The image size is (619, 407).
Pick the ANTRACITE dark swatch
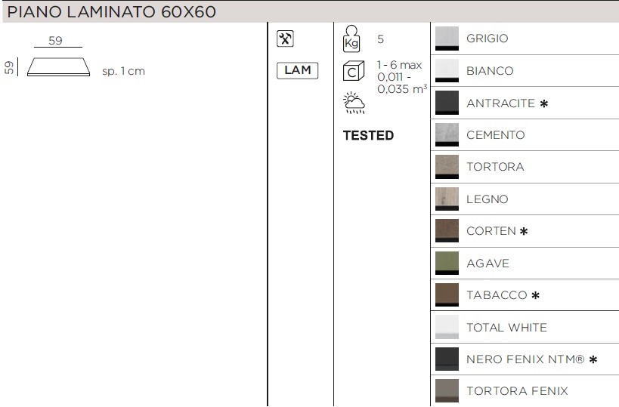447,103
